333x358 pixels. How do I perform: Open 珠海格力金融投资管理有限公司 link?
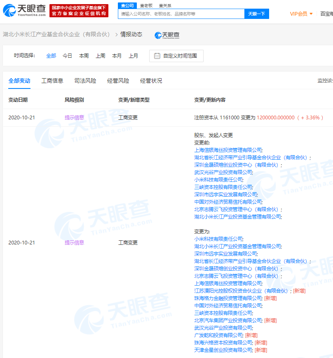[228, 298]
